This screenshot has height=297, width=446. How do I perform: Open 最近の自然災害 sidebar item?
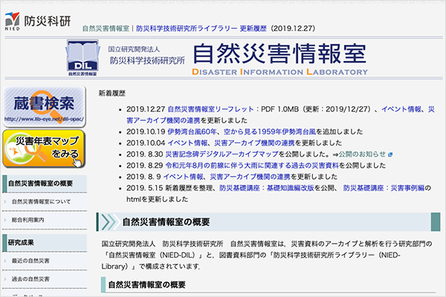30,261
